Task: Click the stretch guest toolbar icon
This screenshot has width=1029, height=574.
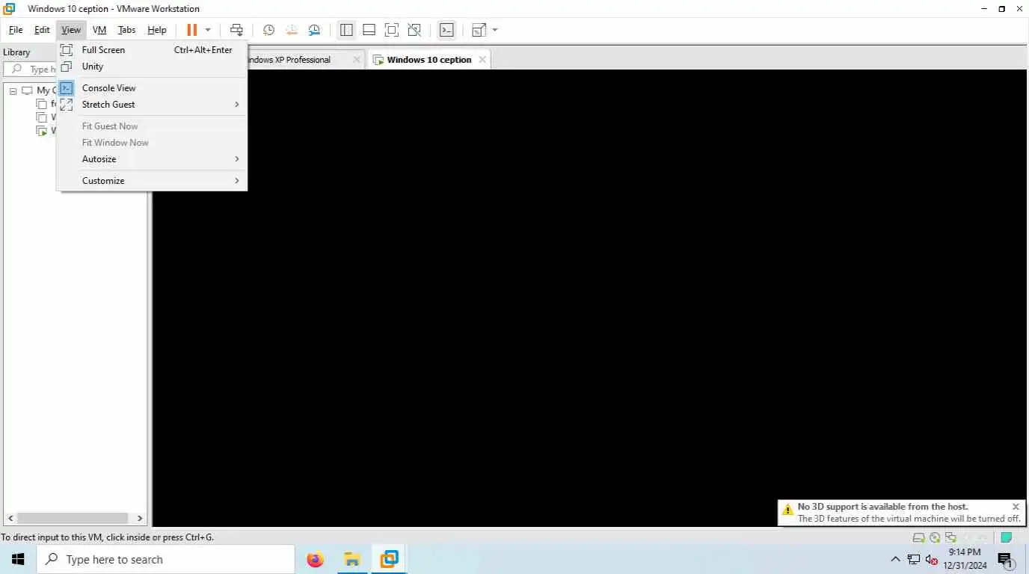Action: click(x=479, y=30)
